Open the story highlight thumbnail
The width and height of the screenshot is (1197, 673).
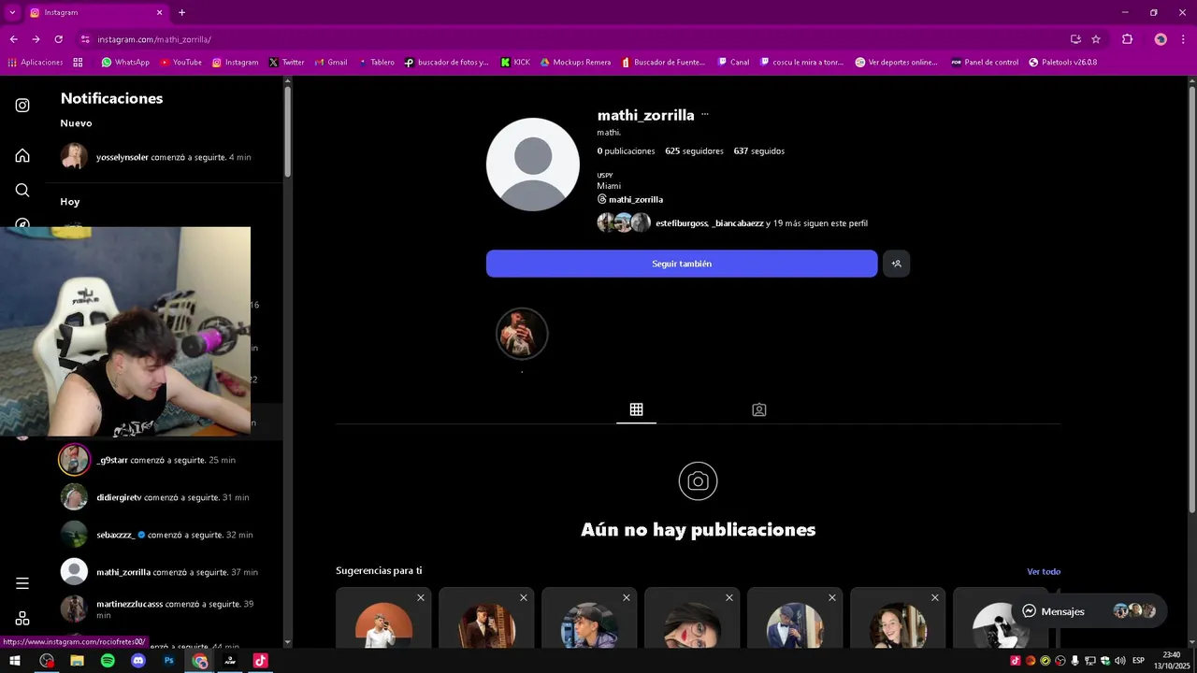(522, 334)
